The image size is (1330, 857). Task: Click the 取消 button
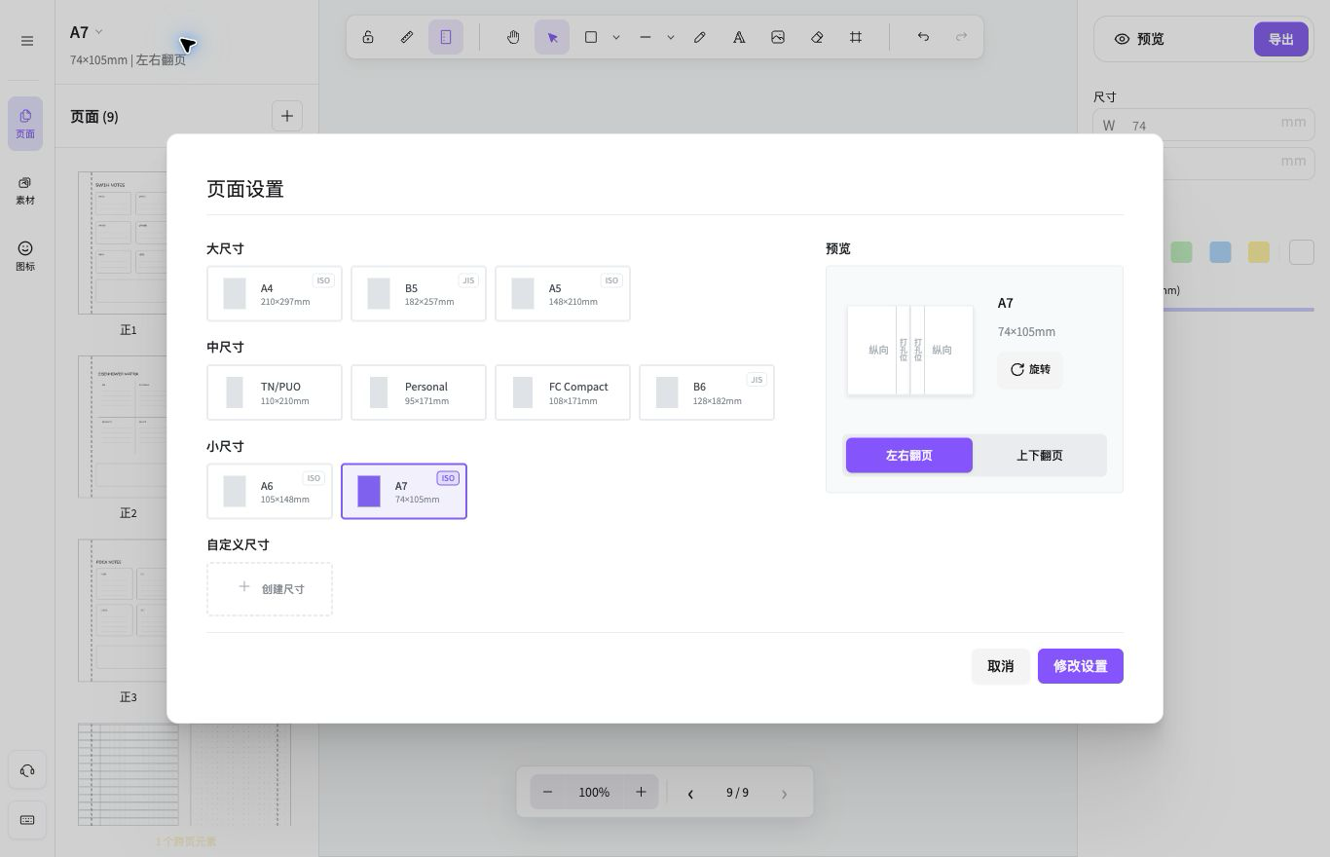1001,666
